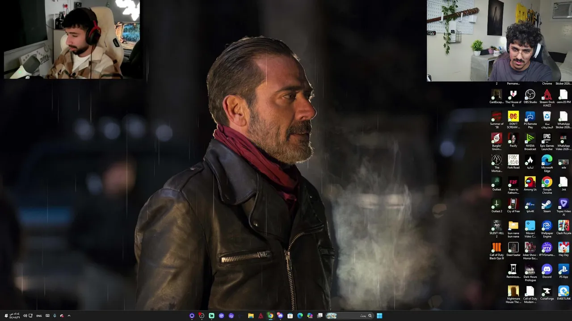Select Nightmare House The desktop icon
The height and width of the screenshot is (321, 572).
pos(513,295)
